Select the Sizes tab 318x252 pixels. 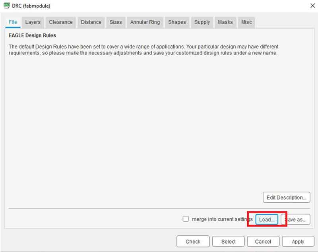116,22
